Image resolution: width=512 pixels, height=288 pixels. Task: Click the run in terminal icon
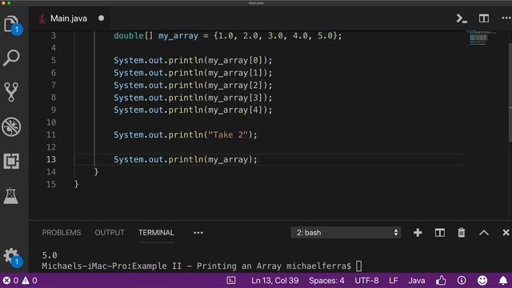[x=462, y=18]
